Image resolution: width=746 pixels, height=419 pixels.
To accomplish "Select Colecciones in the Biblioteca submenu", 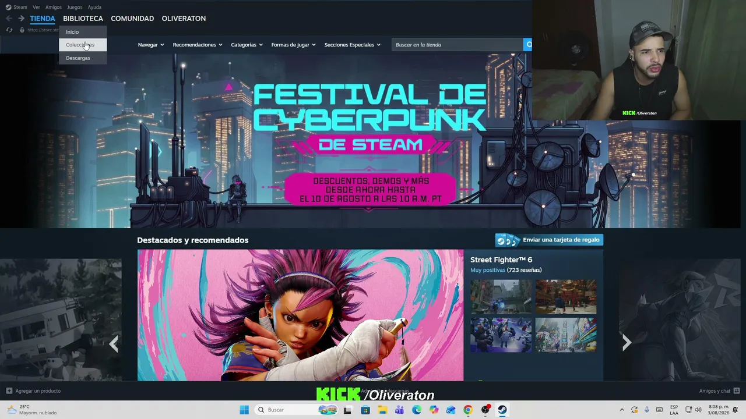I will click(83, 45).
